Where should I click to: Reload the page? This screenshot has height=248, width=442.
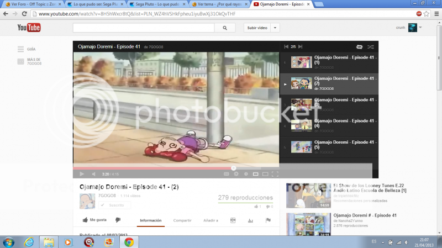pyautogui.click(x=24, y=13)
